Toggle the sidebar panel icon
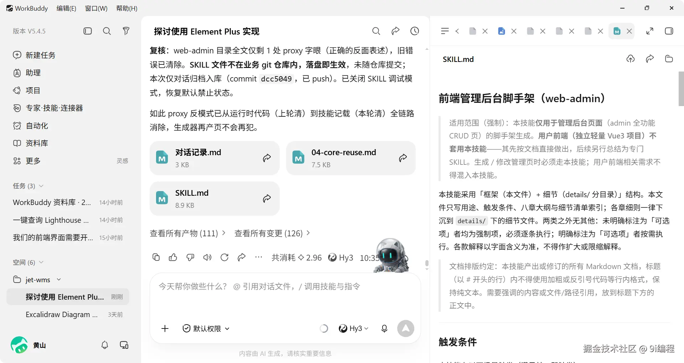Image resolution: width=684 pixels, height=363 pixels. 88,31
